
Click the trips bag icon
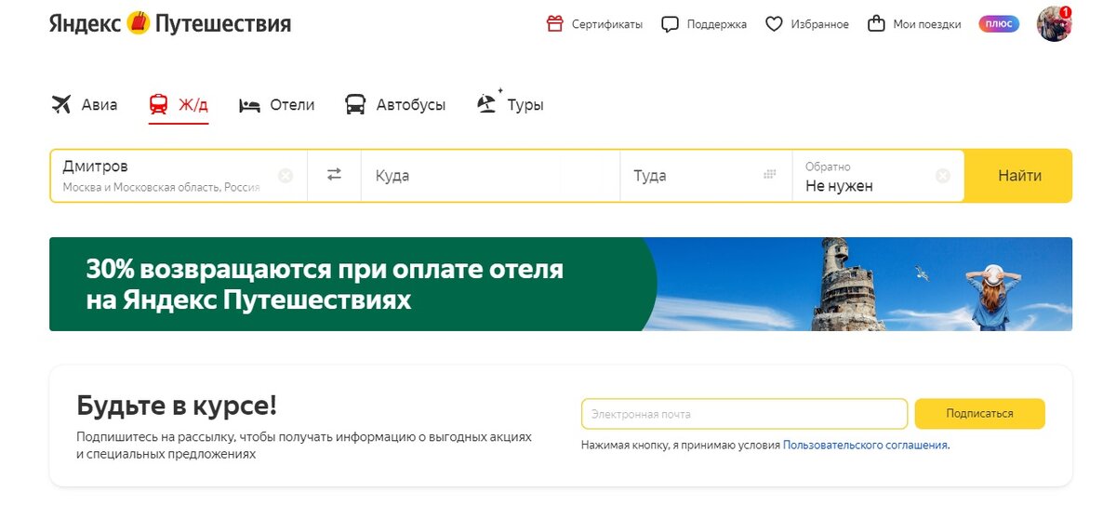point(876,24)
